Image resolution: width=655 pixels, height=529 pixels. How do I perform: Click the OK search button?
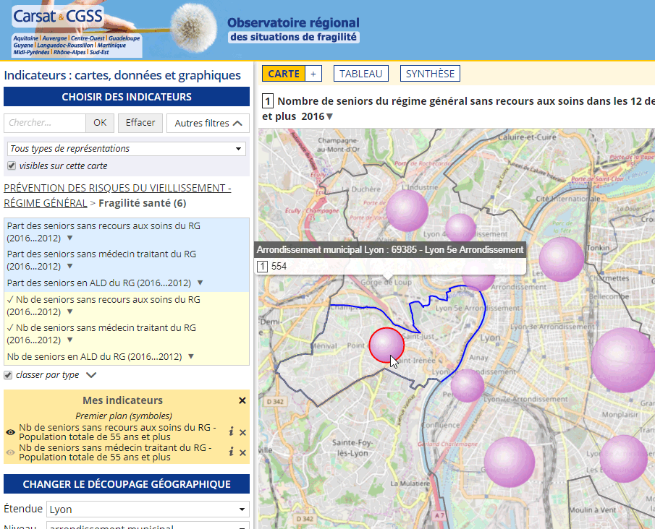tap(100, 123)
